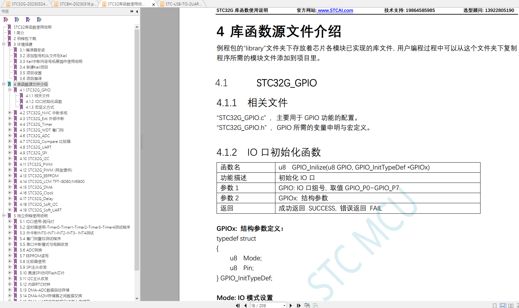
Task: Expand the 4.8 STC32G_UART bookmark node
Action: click(x=10, y=147)
